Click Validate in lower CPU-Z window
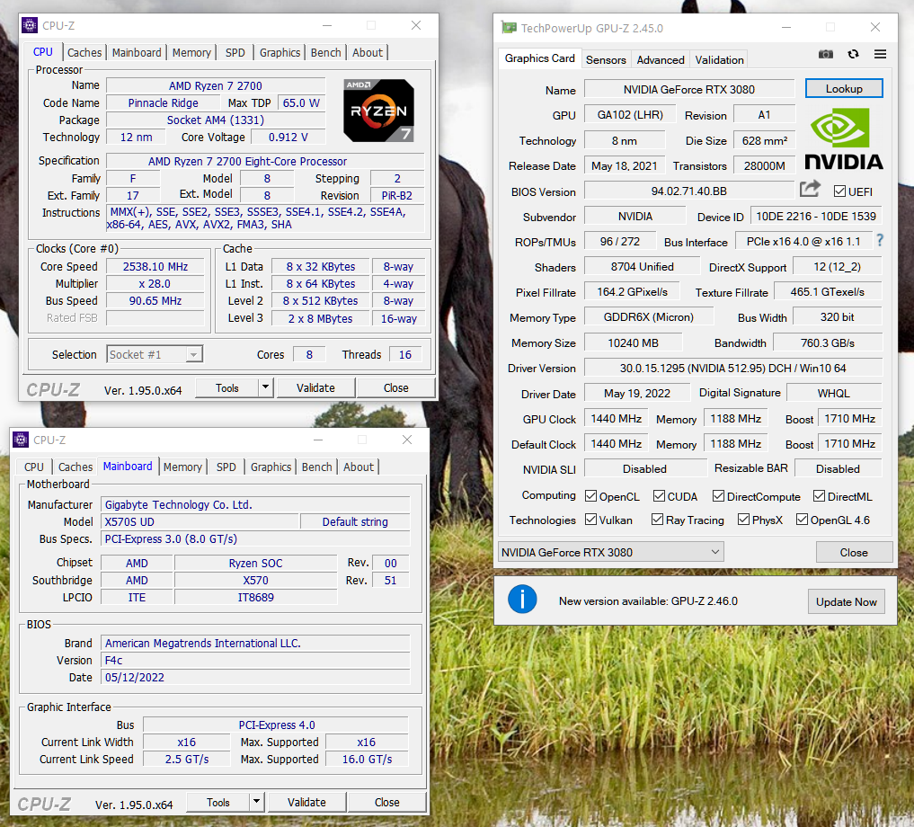The width and height of the screenshot is (914, 827). coord(306,803)
